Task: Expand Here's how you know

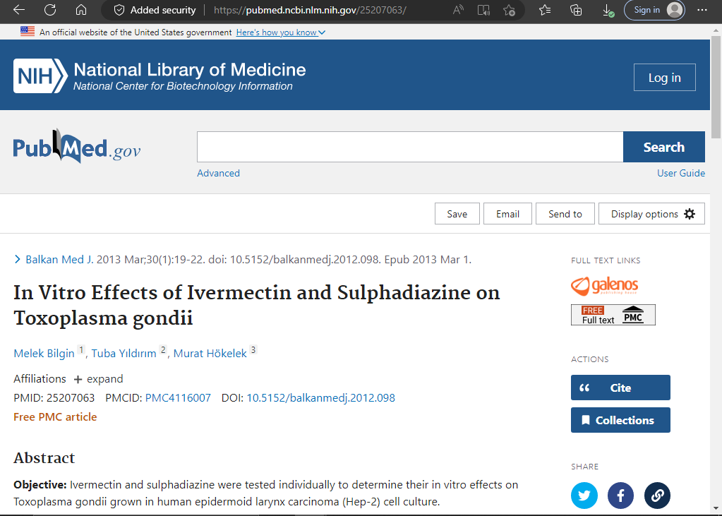Action: pyautogui.click(x=280, y=32)
